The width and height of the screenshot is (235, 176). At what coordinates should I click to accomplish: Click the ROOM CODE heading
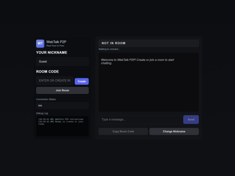tap(47, 72)
